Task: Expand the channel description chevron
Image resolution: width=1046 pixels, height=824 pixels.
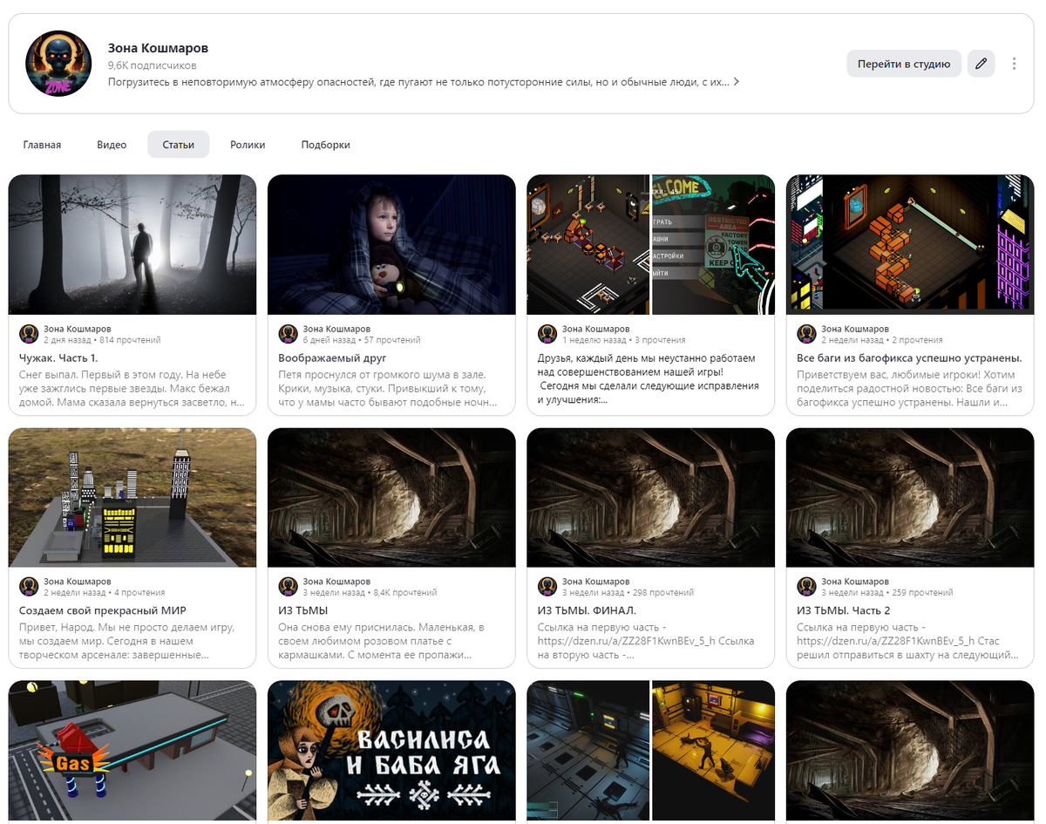Action: (x=737, y=82)
